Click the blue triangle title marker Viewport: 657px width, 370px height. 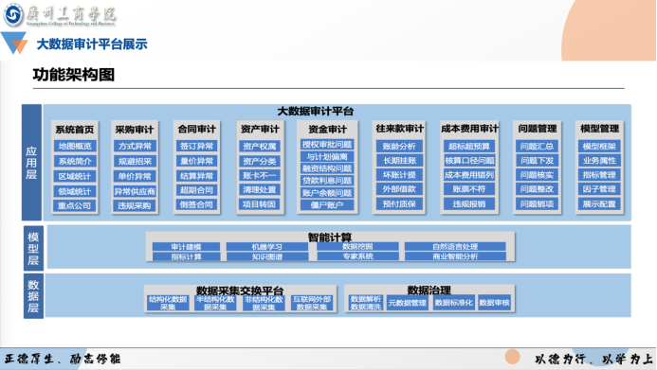click(x=14, y=44)
